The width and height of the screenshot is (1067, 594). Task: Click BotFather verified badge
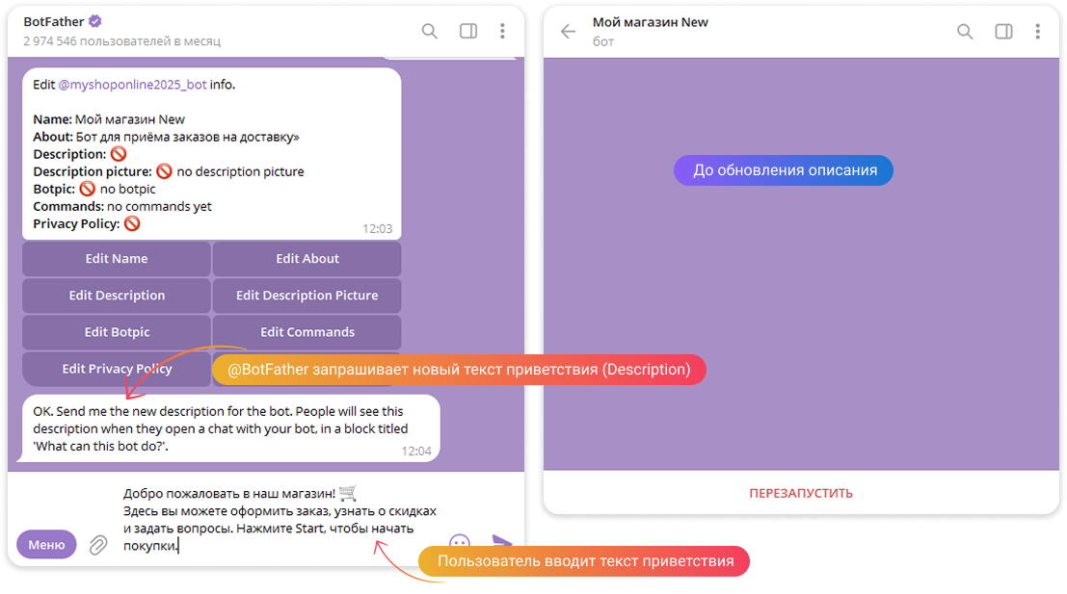[x=95, y=21]
